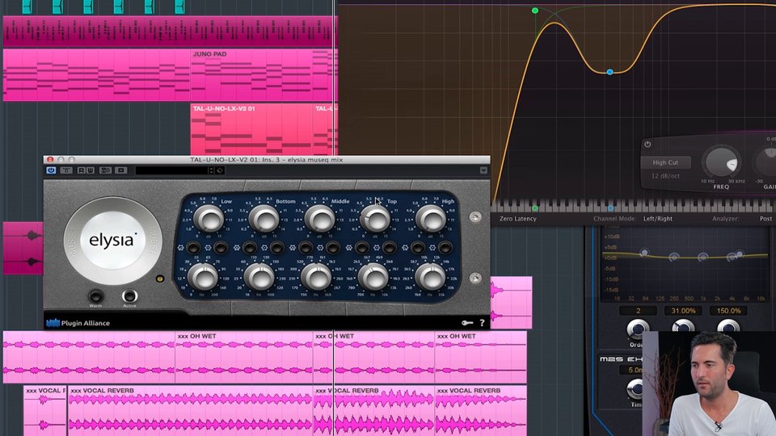Click the diamond preset icon after preset field
Viewport: 776px width, 436px height.
click(x=220, y=170)
